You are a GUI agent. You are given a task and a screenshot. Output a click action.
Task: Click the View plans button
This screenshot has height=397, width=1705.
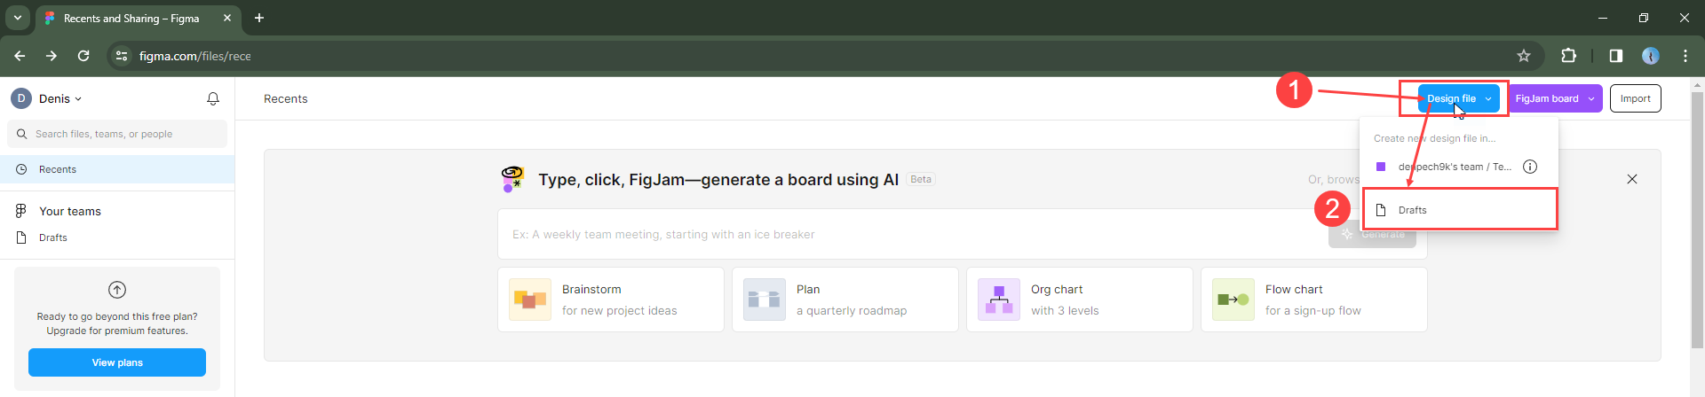point(117,362)
